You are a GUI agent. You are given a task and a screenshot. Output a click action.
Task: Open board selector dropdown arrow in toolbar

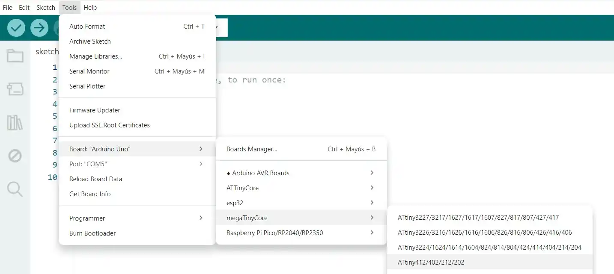(x=217, y=28)
